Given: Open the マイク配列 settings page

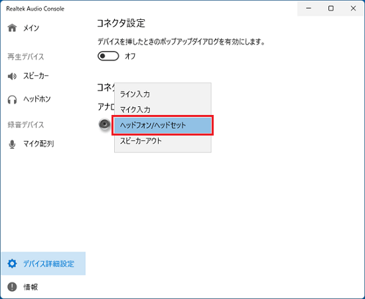Looking at the screenshot, I should (x=43, y=144).
